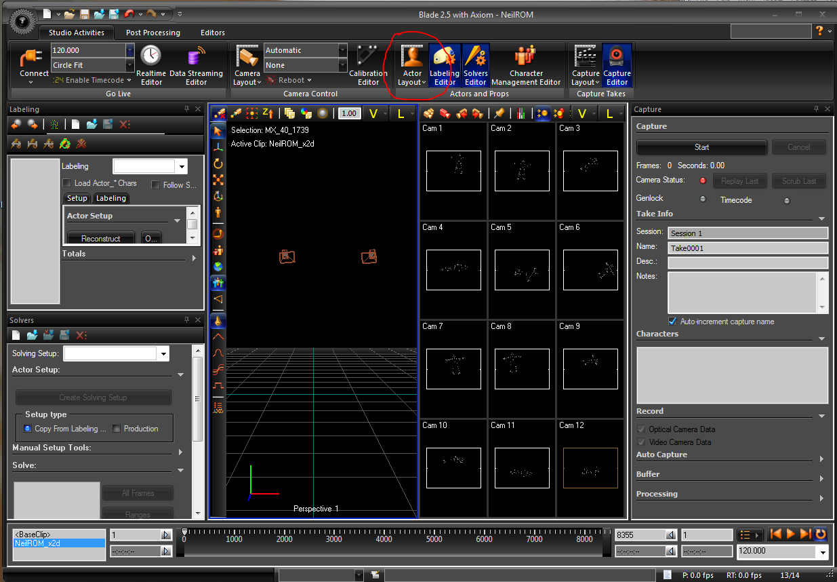The image size is (837, 582).
Task: Expand the Auto Capture section
Action: pyautogui.click(x=821, y=459)
